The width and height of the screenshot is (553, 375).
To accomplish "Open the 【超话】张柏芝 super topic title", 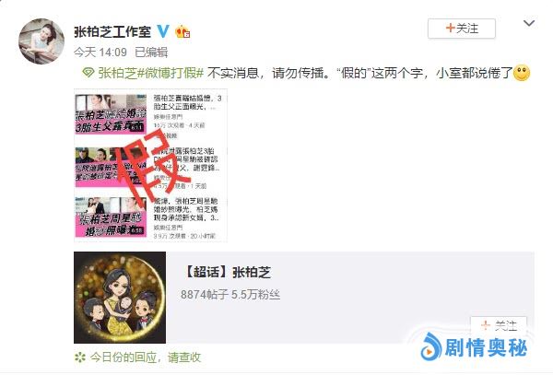I will point(228,272).
